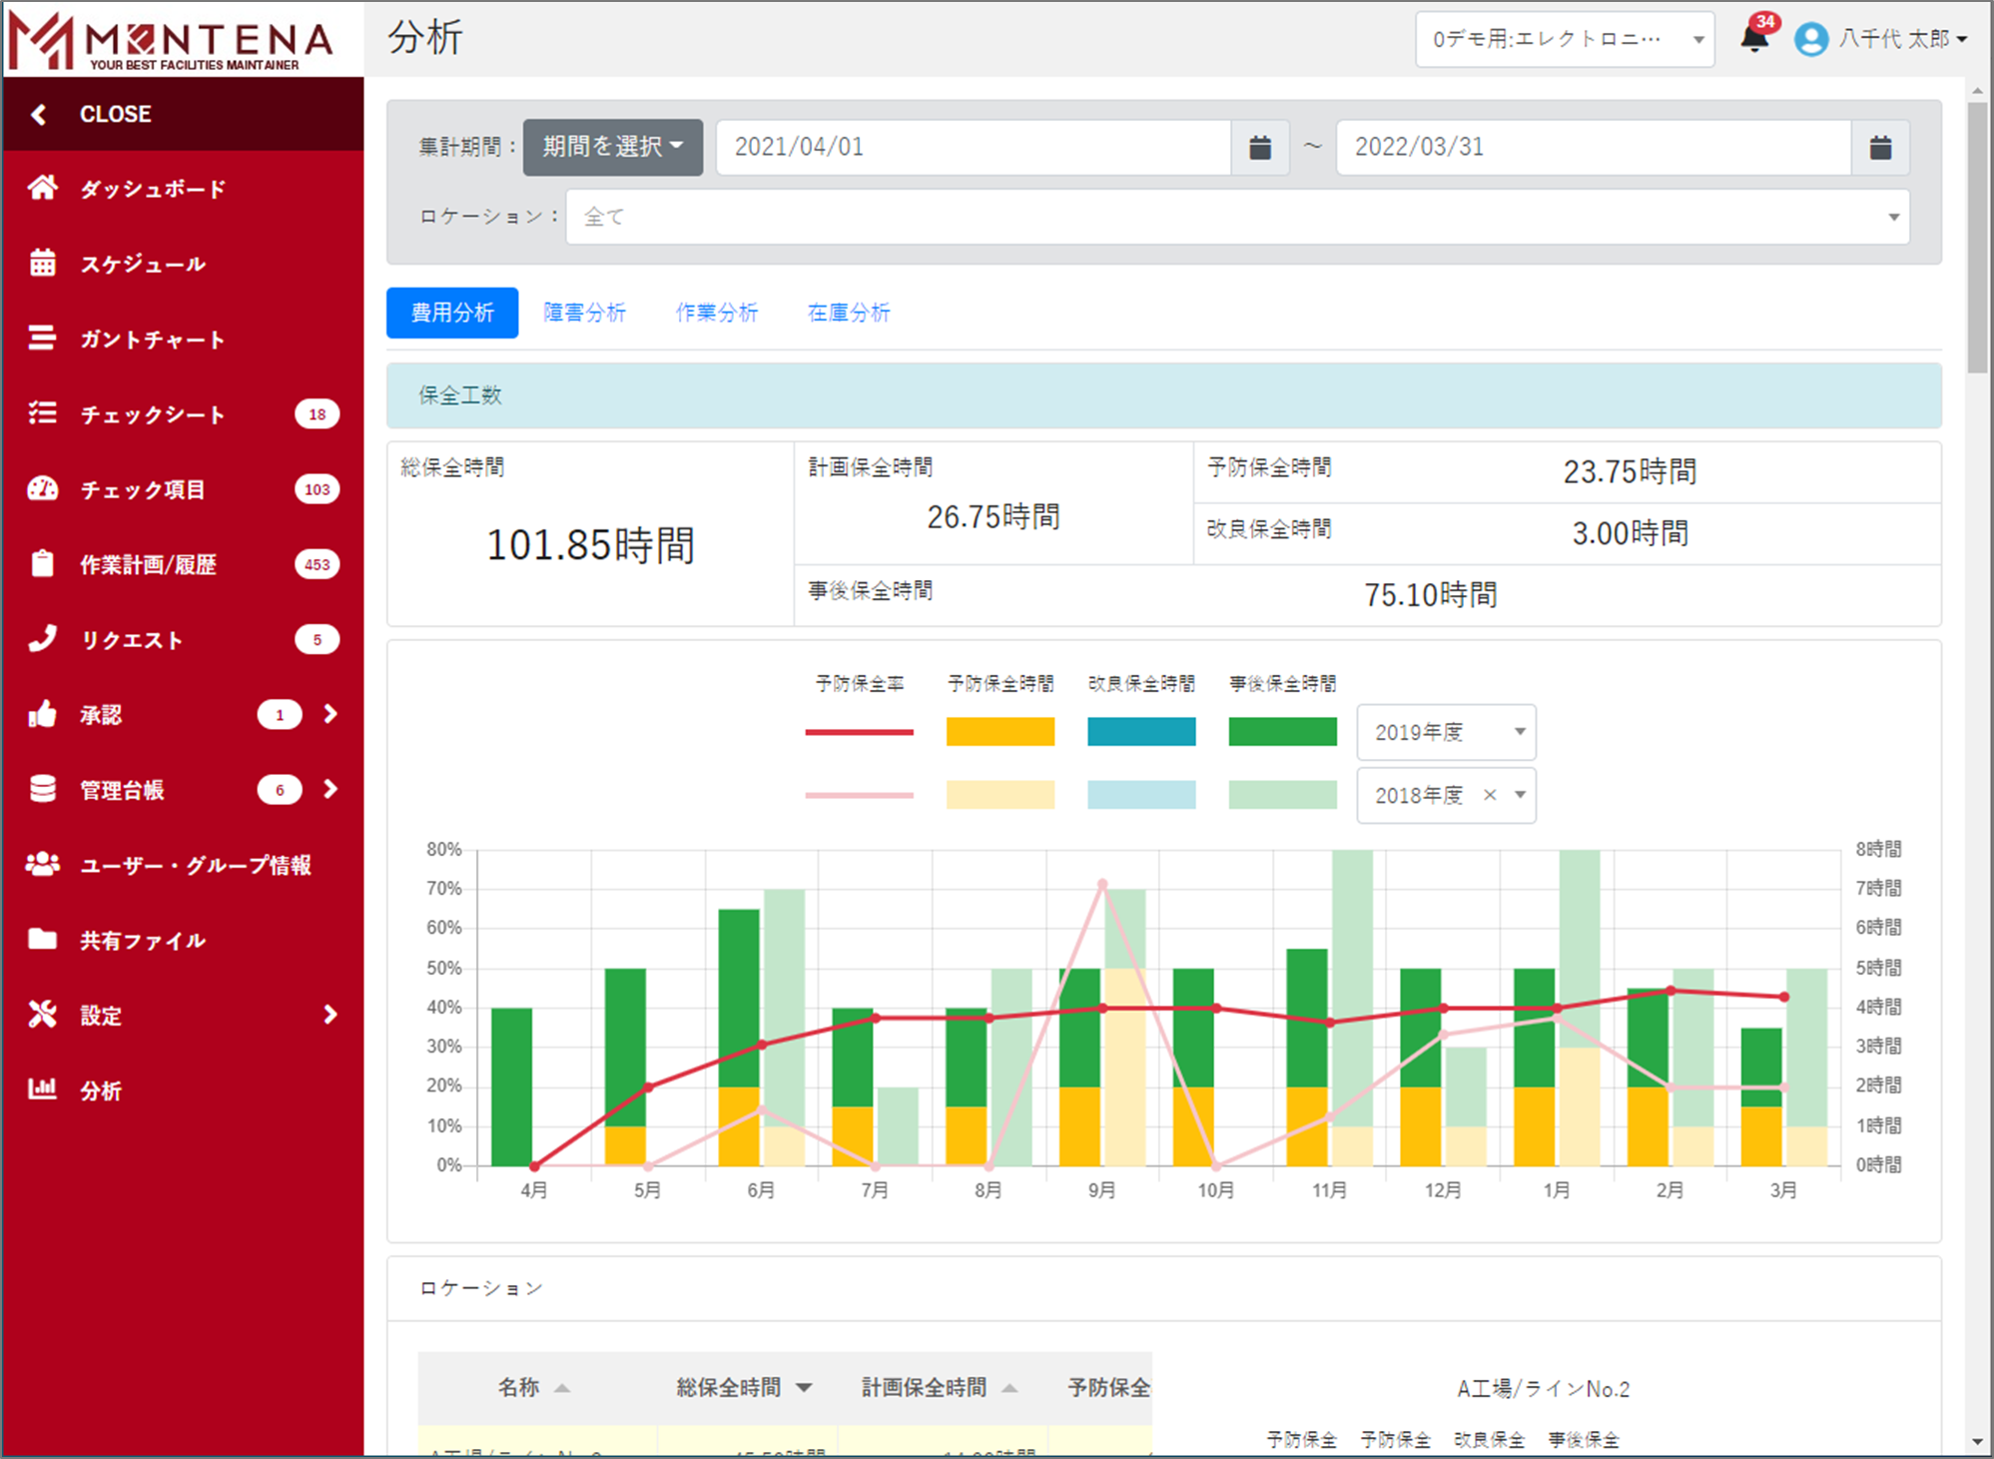1994x1459 pixels.
Task: Switch to 障害分析 tab
Action: pos(584,313)
